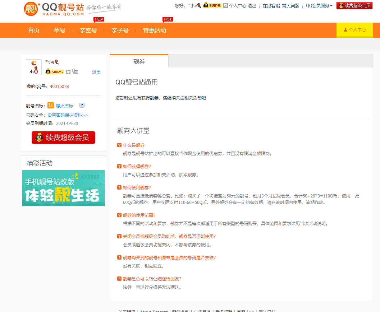Click question icon beside 什么是靓券

pyautogui.click(x=119, y=145)
